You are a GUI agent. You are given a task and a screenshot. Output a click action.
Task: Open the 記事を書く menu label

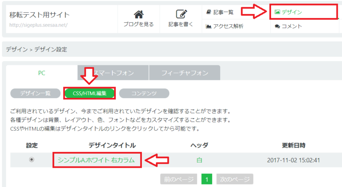tap(181, 24)
